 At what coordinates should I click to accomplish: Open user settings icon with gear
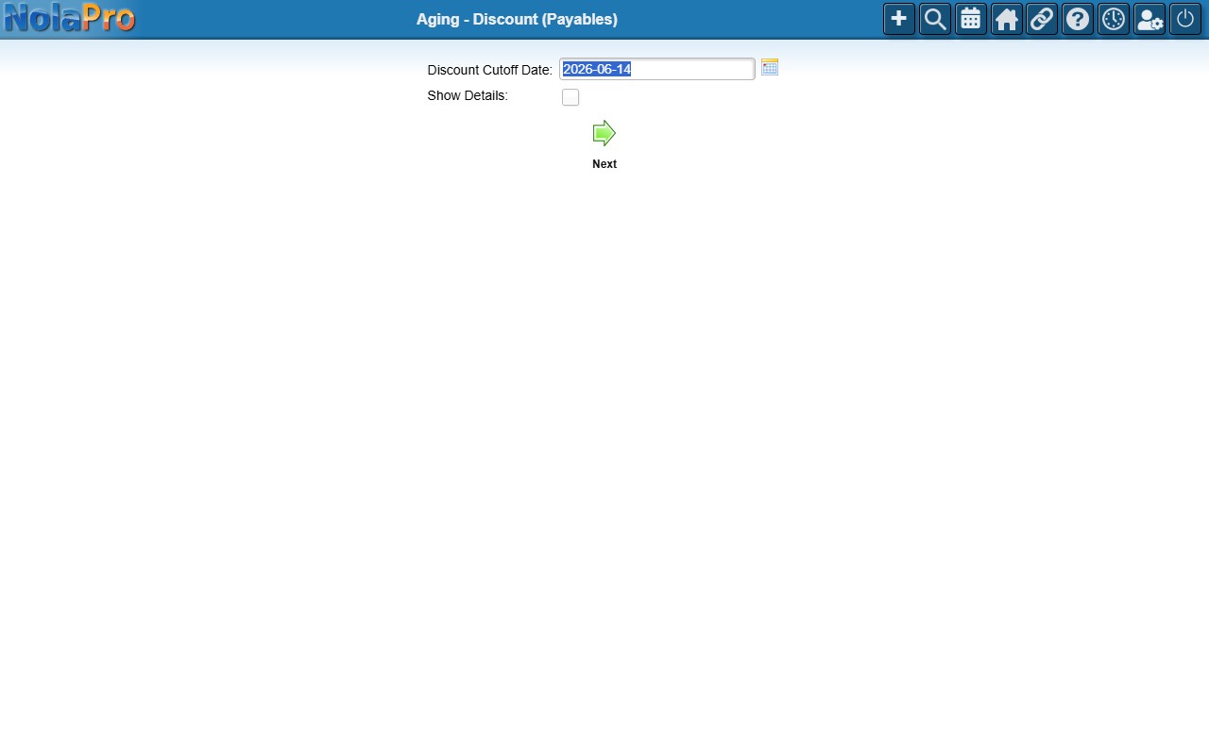point(1149,19)
